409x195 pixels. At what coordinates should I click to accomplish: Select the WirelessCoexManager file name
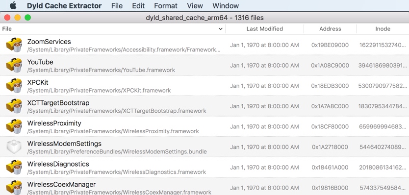click(61, 184)
